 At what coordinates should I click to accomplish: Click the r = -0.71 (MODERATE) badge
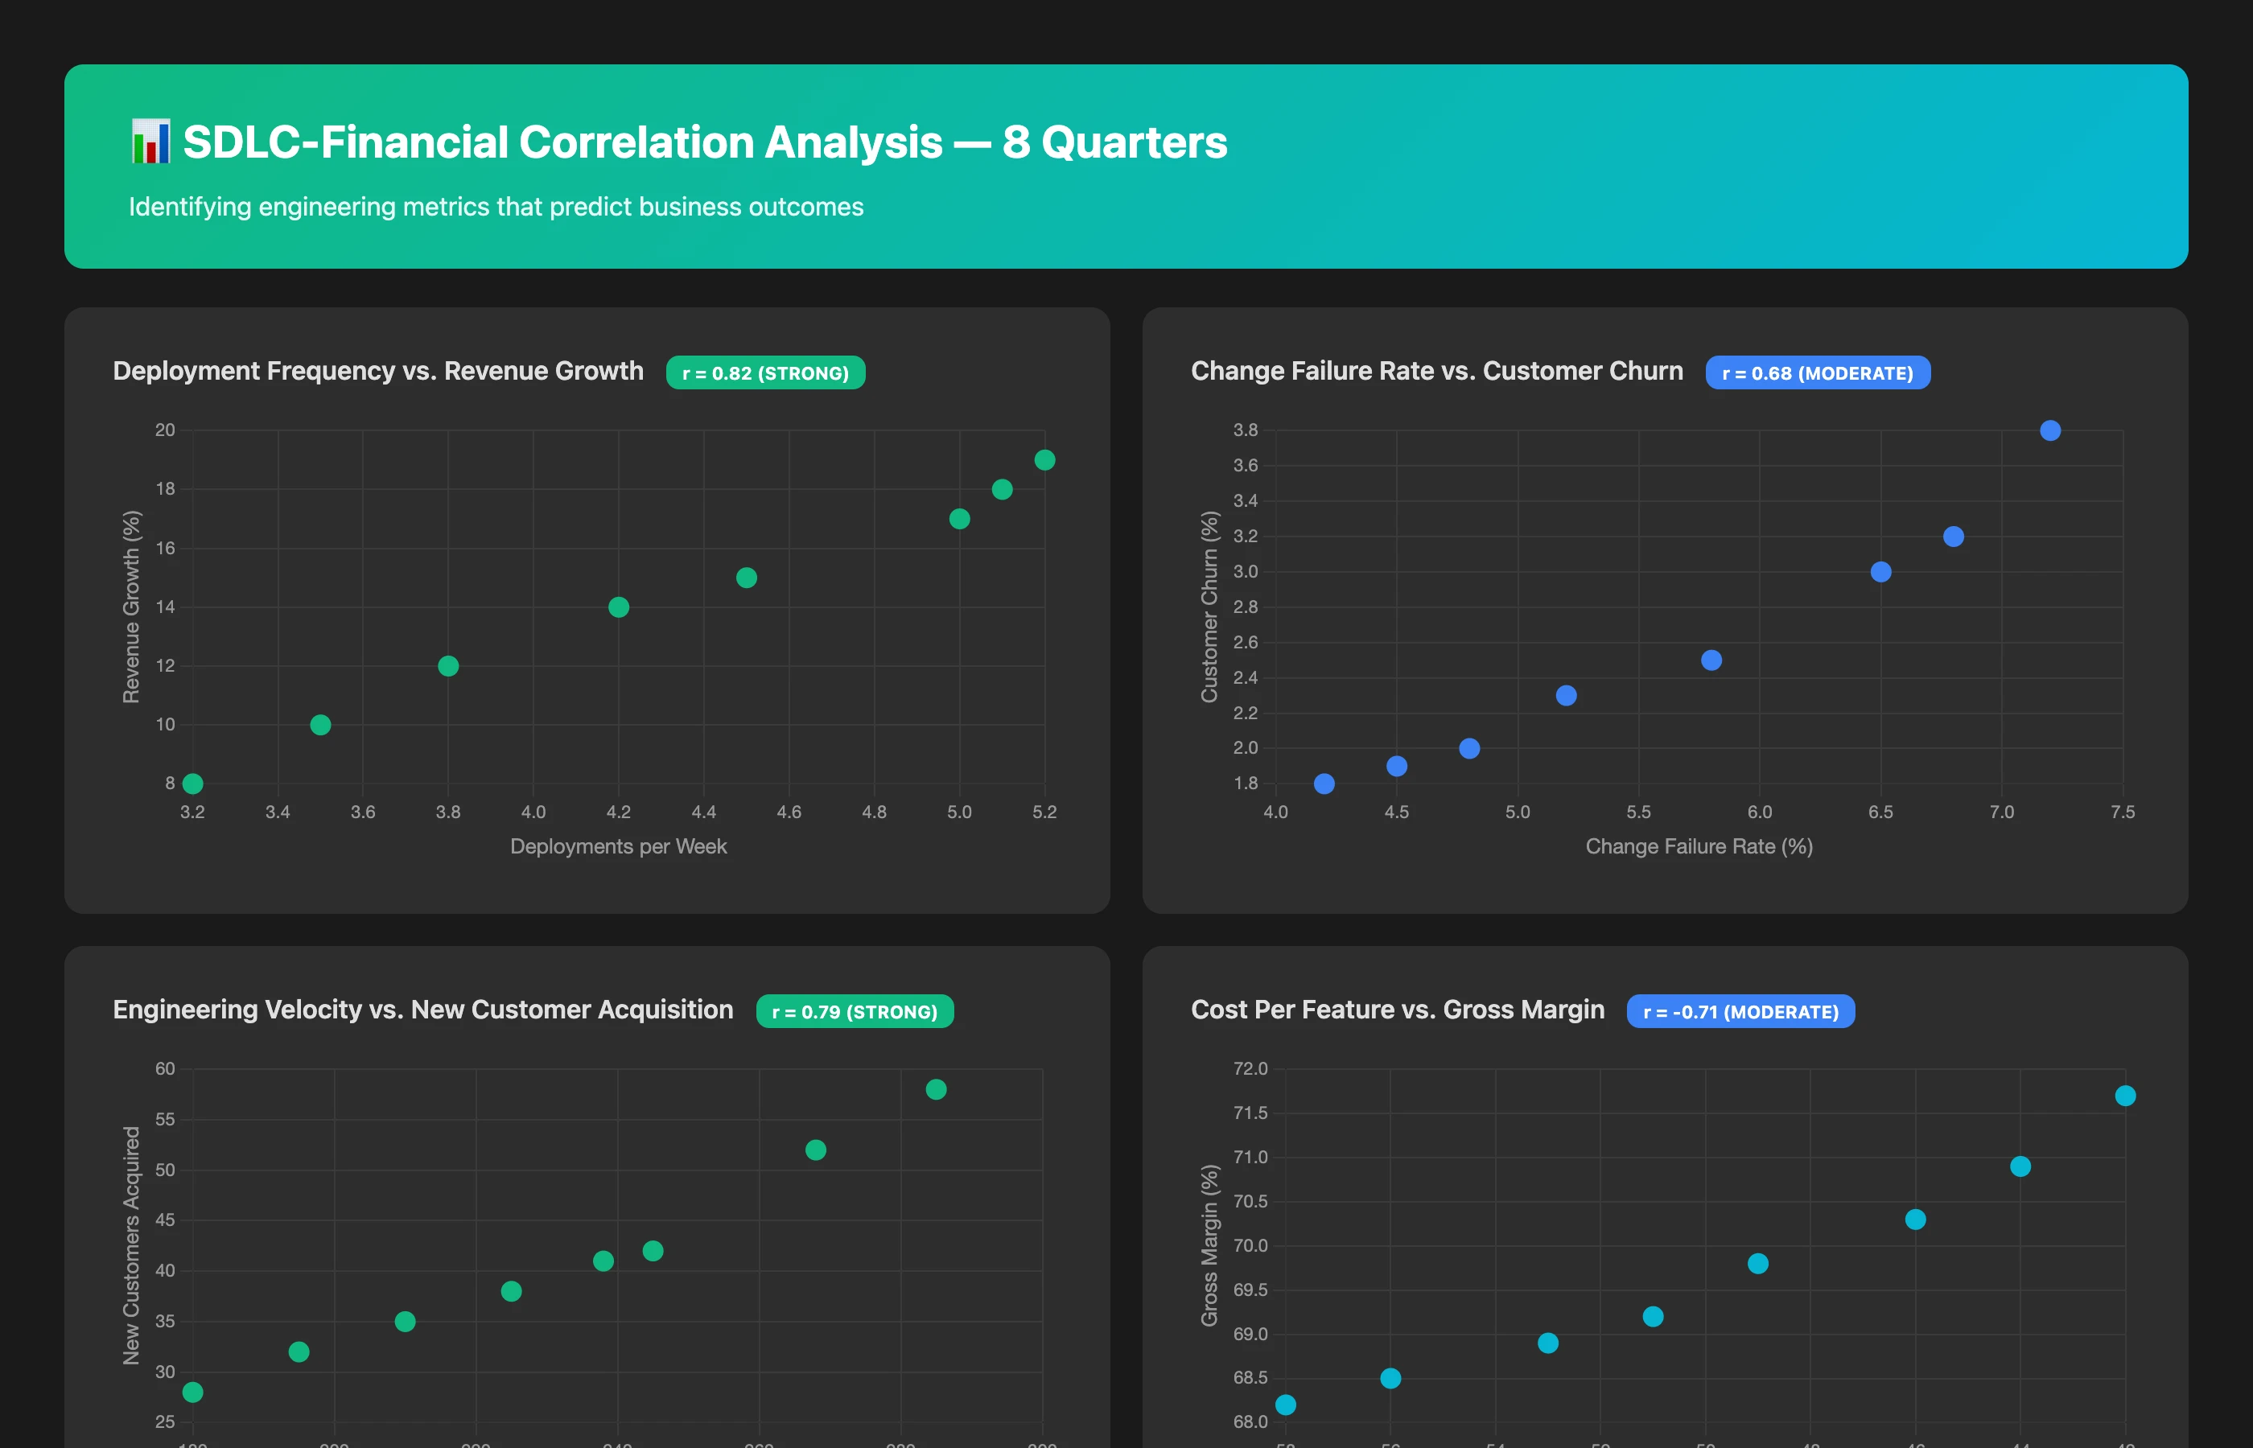click(1740, 1010)
